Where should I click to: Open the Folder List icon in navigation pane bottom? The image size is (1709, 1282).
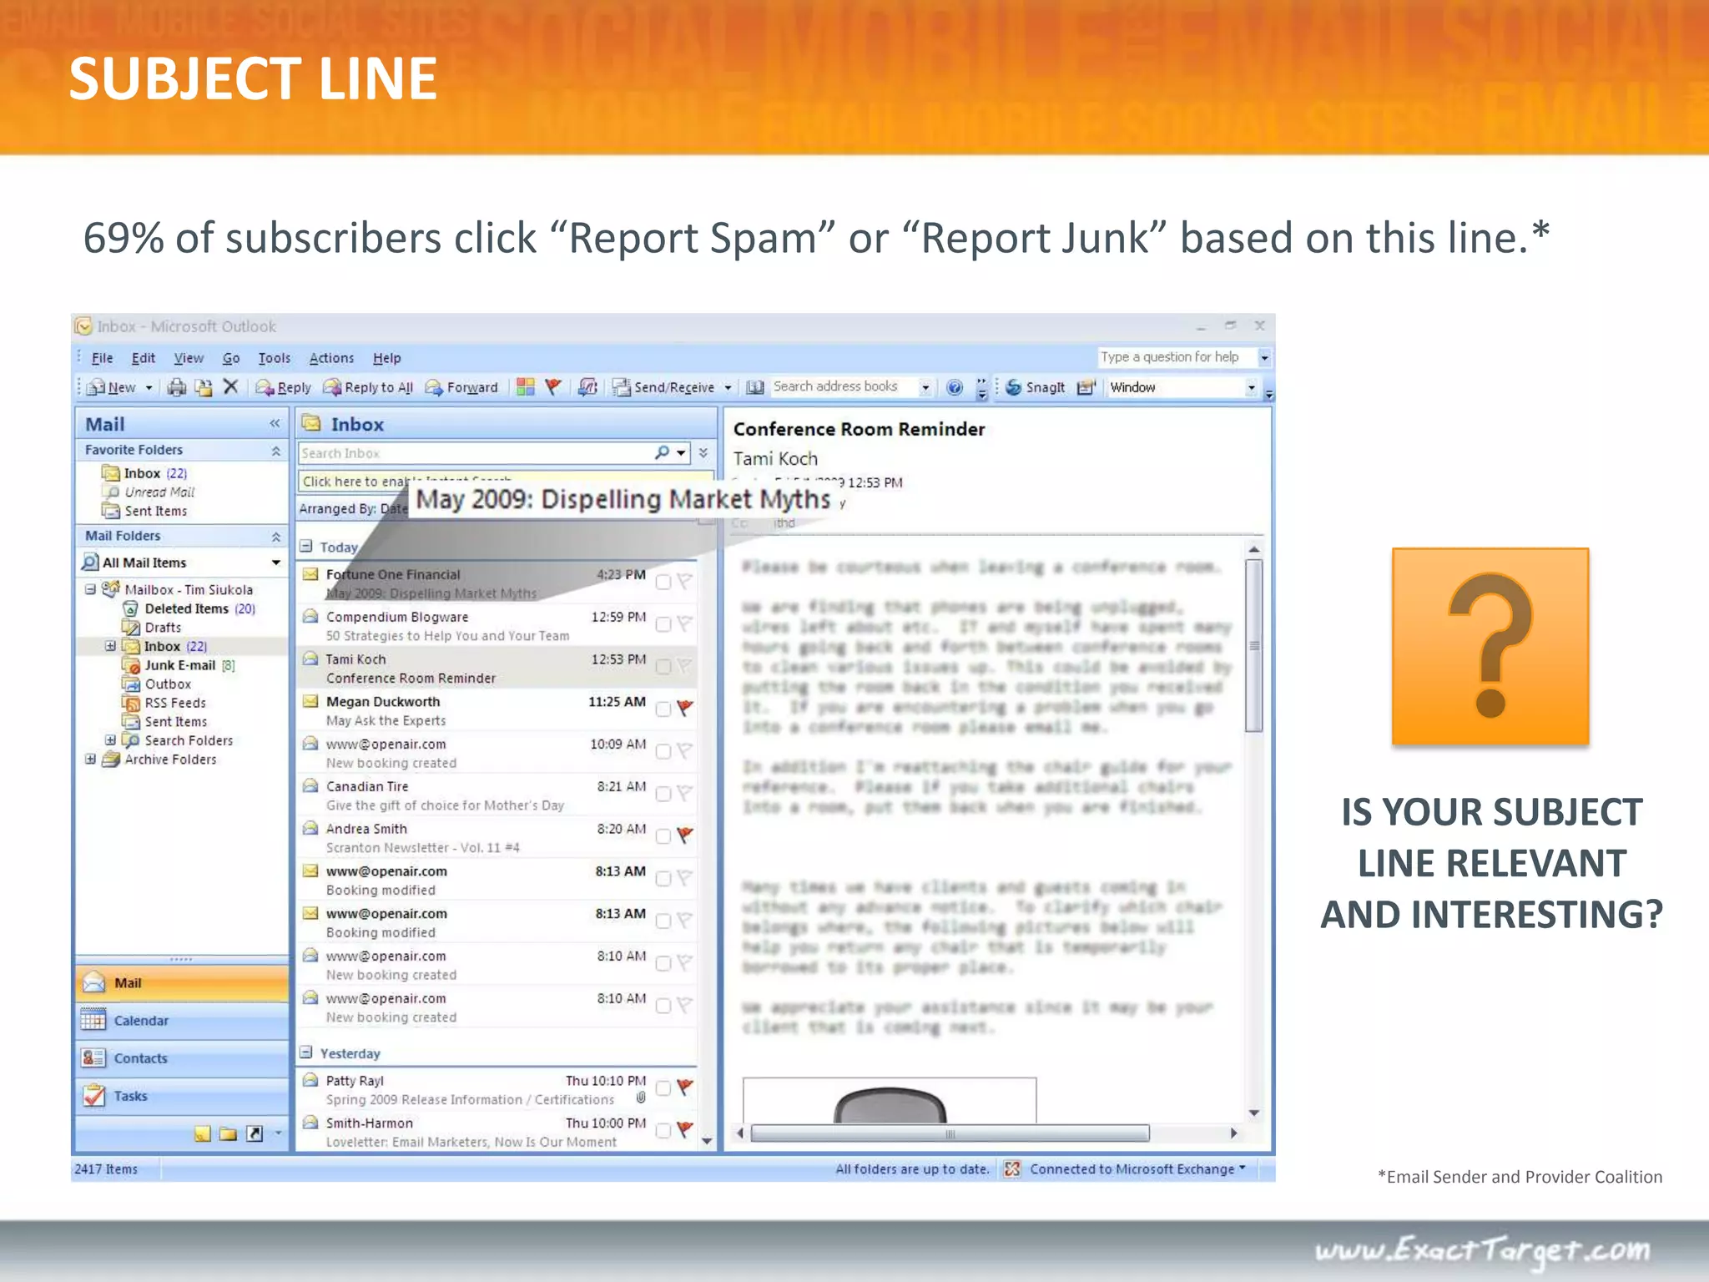tap(228, 1133)
